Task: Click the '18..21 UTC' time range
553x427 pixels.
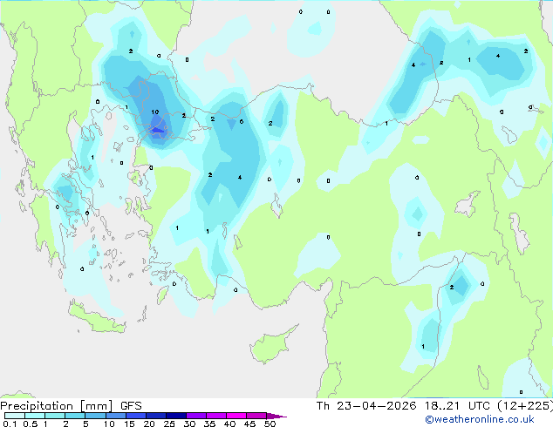Action: [x=457, y=406]
